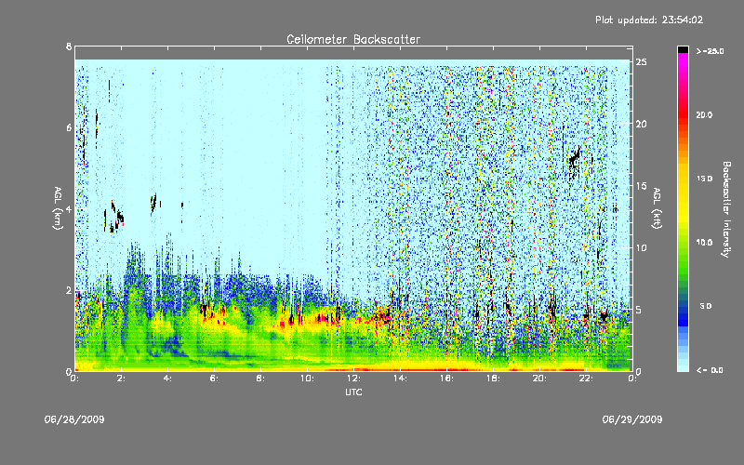Click the "22:" UTC hour tick

point(586,379)
